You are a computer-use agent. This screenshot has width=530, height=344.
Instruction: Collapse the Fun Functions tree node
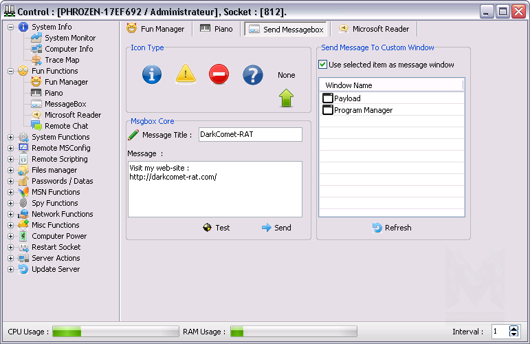click(x=10, y=71)
